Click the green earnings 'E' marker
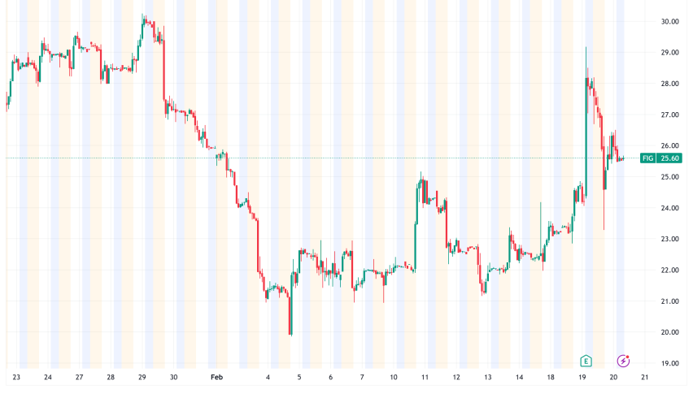 point(586,360)
